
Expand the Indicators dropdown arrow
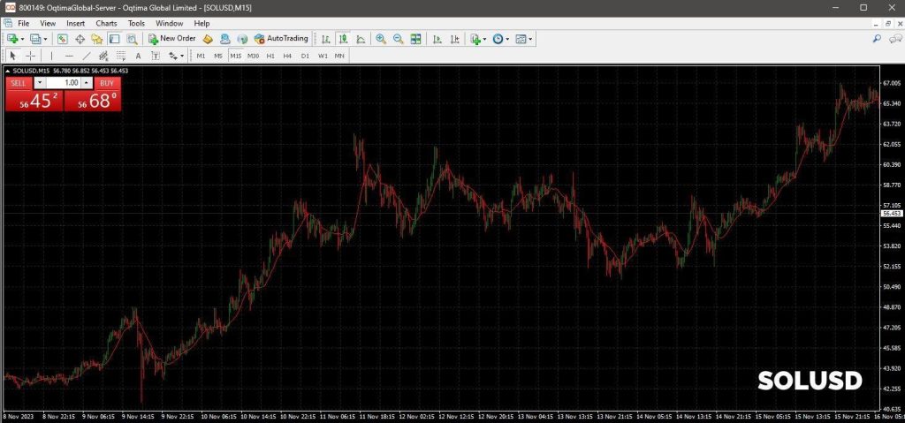[x=485, y=39]
